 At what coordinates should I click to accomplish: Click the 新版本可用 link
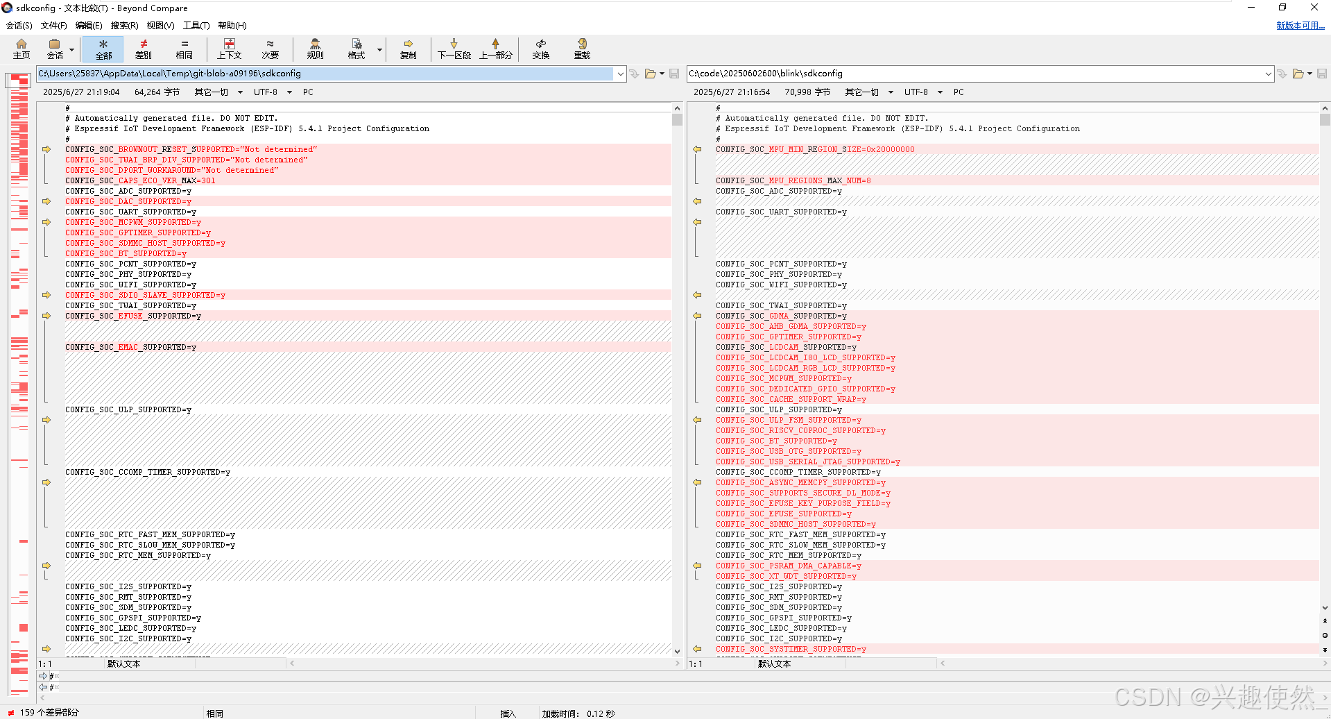pos(1300,26)
